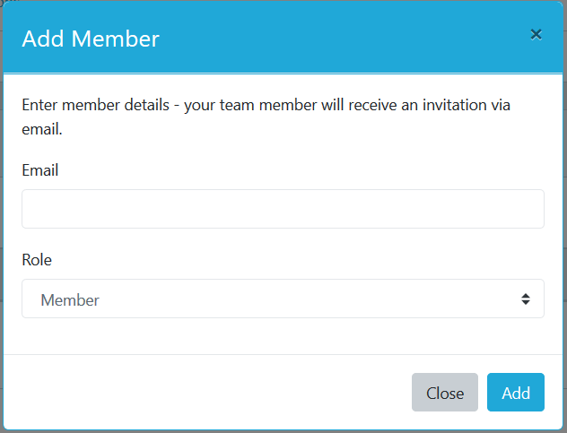Click the Add button

[515, 392]
